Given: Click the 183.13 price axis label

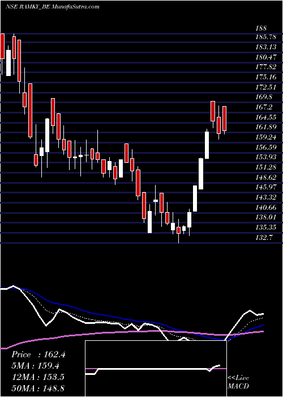Looking at the screenshot, I should coord(266,47).
